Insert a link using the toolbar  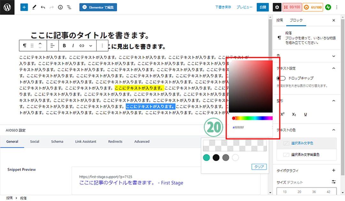coord(81,46)
